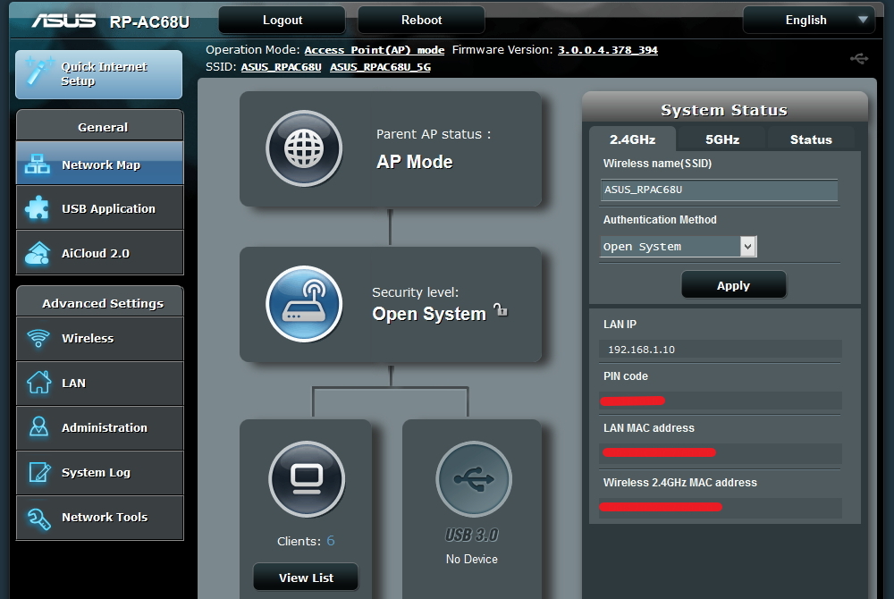Click the ASUS_RPAC68U SSID link
Screen dimensions: 894x599
tap(281, 67)
